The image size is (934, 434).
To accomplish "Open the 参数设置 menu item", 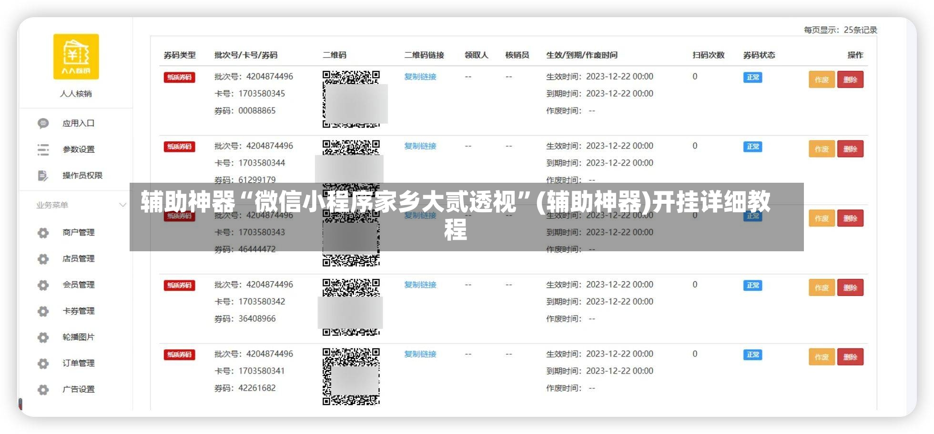I will click(x=78, y=149).
